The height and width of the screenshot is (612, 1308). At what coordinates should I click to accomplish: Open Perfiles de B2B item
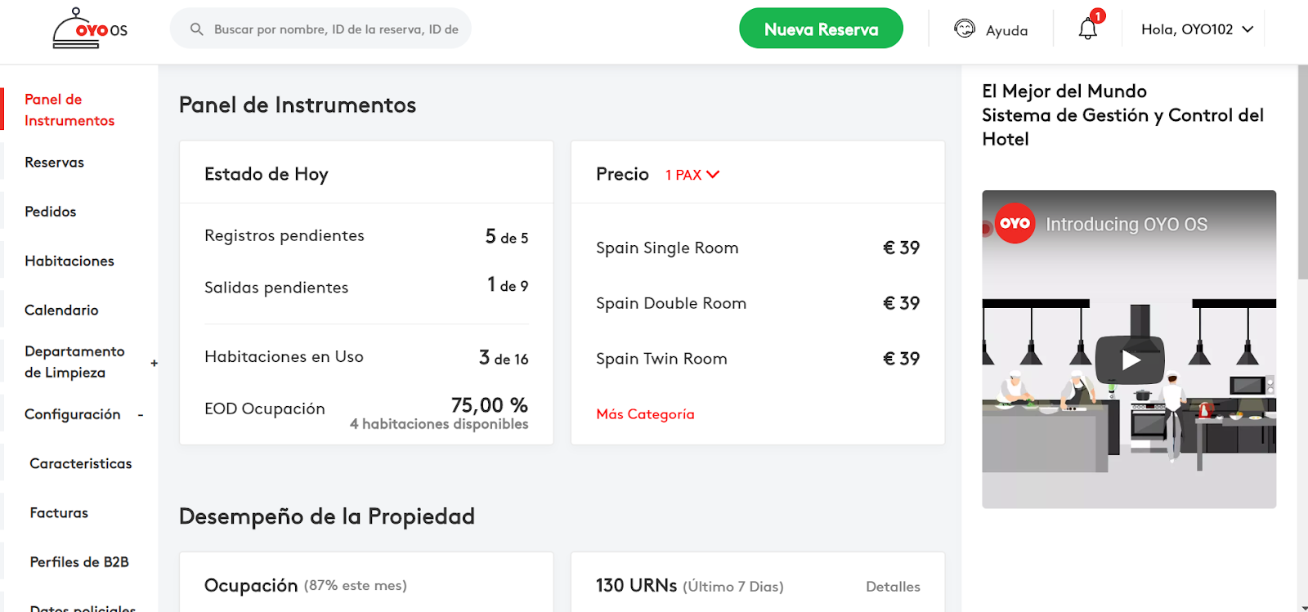point(79,562)
